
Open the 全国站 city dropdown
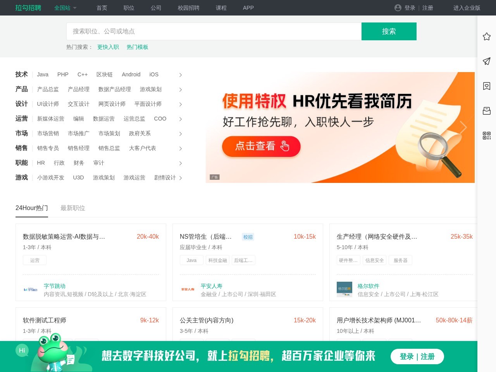(x=65, y=8)
